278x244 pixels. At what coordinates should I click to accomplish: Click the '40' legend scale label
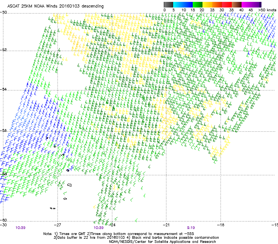coord(241,10)
